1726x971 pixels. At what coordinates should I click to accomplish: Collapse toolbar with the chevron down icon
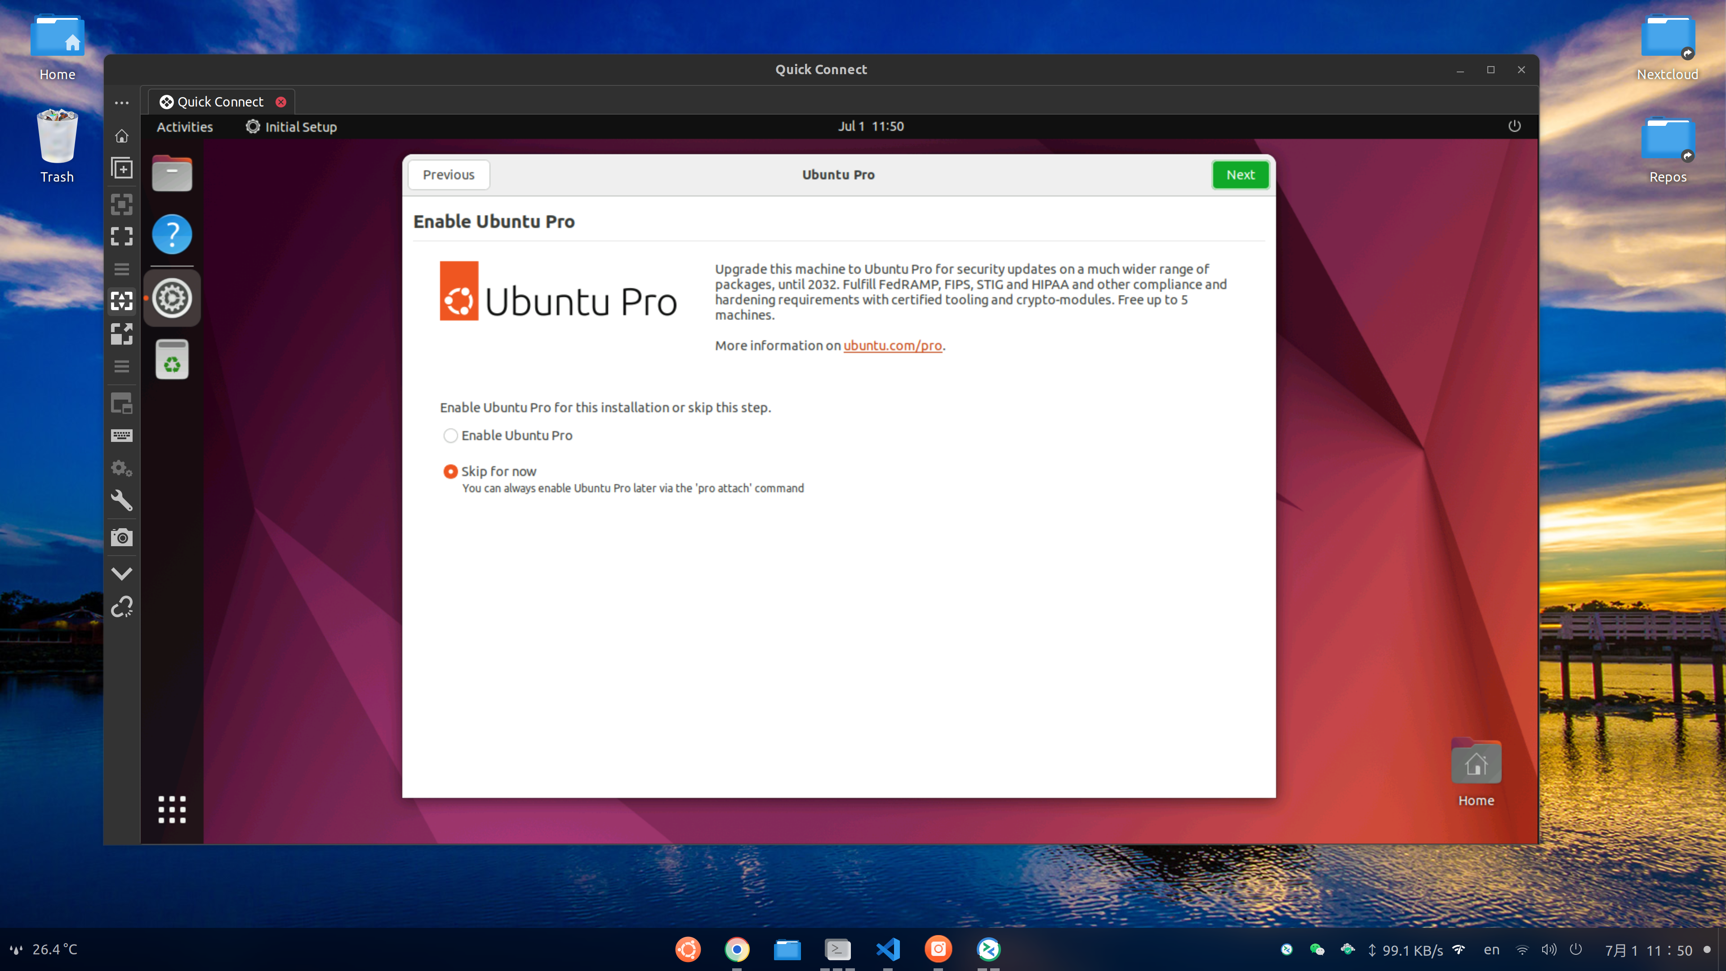(121, 573)
